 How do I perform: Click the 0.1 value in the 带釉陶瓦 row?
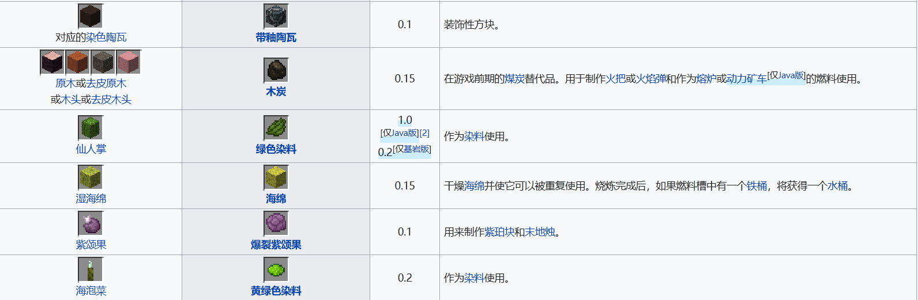point(405,25)
